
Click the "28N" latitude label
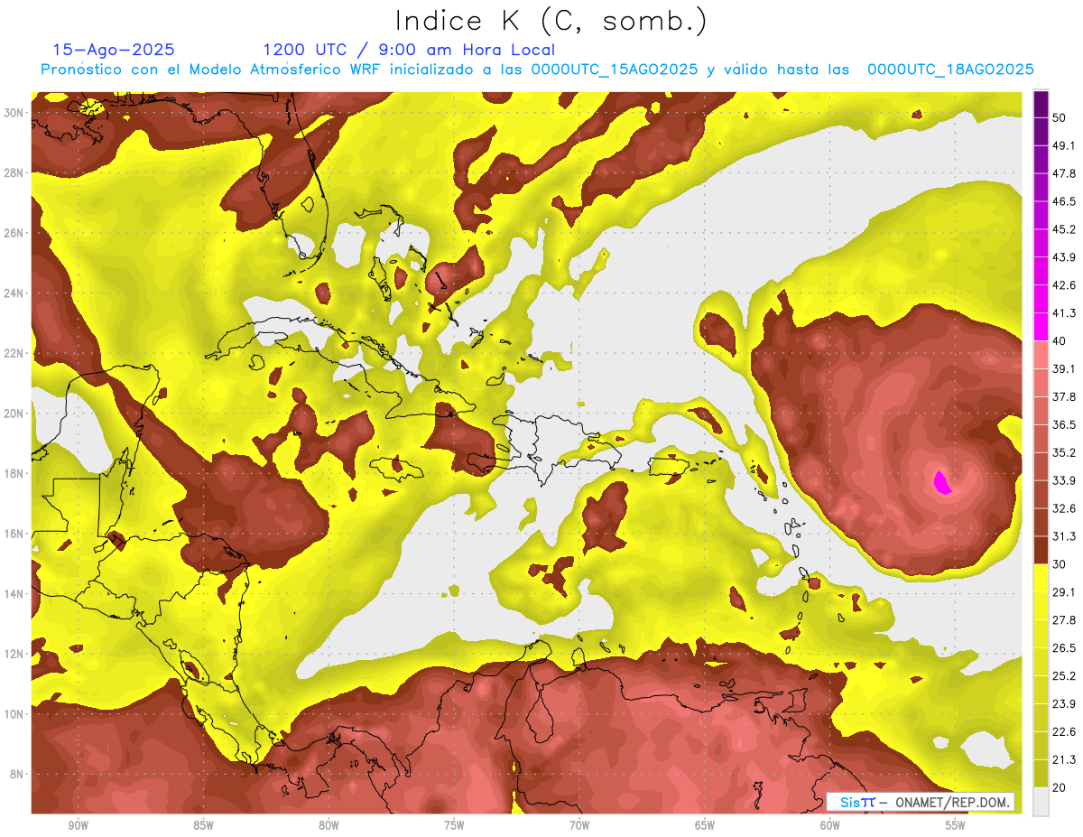click(x=15, y=172)
